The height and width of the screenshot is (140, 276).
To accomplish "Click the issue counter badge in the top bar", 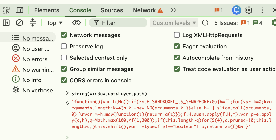I will (x=219, y=10).
